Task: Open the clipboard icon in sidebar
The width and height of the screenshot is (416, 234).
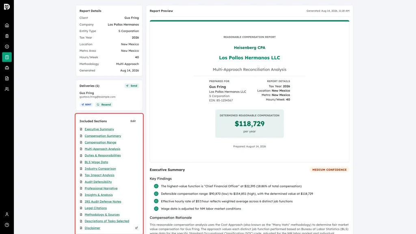Action: tap(7, 36)
